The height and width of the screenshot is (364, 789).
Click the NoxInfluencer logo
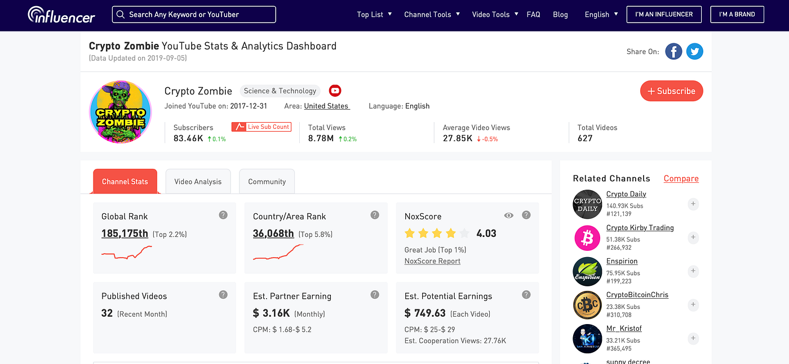pos(61,14)
